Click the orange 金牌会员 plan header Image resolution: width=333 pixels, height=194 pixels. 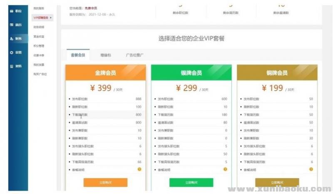(x=105, y=73)
